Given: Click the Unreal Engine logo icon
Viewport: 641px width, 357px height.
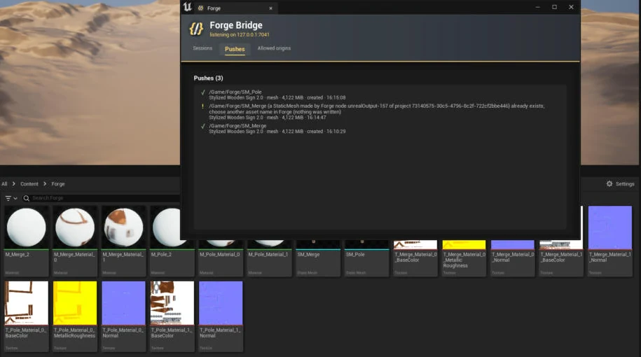Looking at the screenshot, I should (187, 7).
